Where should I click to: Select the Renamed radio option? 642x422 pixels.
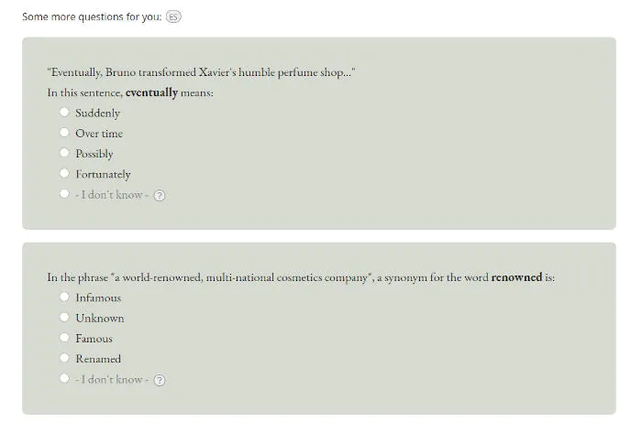coord(64,358)
